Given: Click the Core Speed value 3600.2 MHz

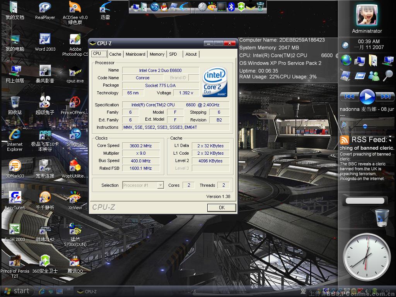Looking at the screenshot, I should (141, 146).
